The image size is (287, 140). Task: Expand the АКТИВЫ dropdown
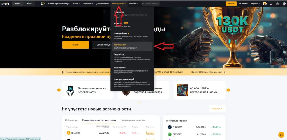click(243, 4)
